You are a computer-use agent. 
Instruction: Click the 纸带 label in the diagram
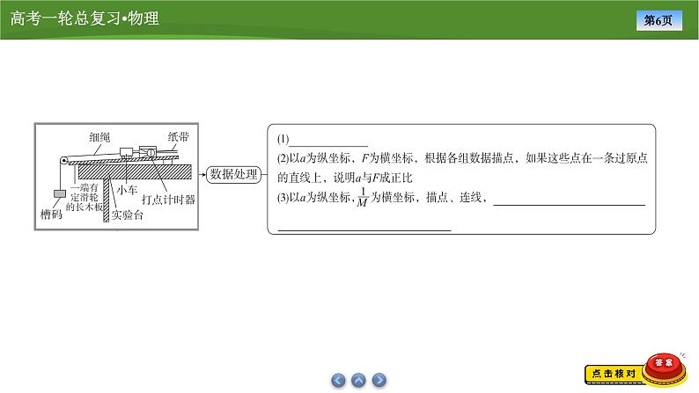click(180, 137)
